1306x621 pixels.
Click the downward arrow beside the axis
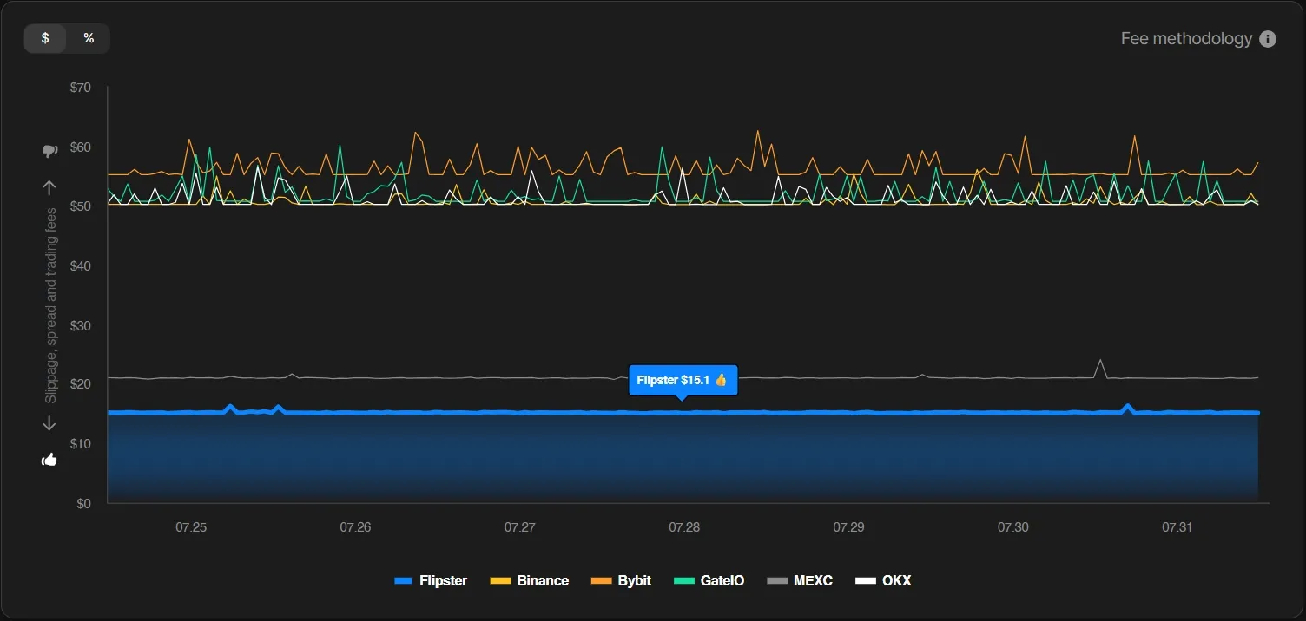coord(49,423)
